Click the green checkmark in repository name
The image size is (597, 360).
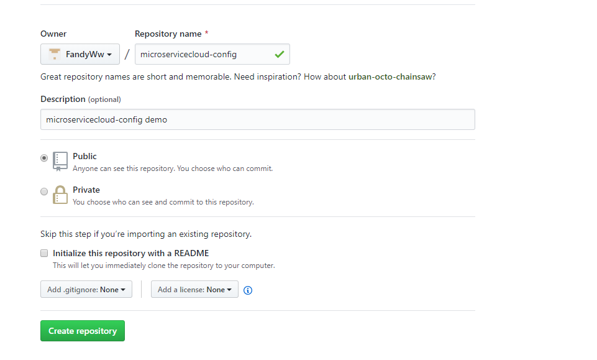click(280, 54)
